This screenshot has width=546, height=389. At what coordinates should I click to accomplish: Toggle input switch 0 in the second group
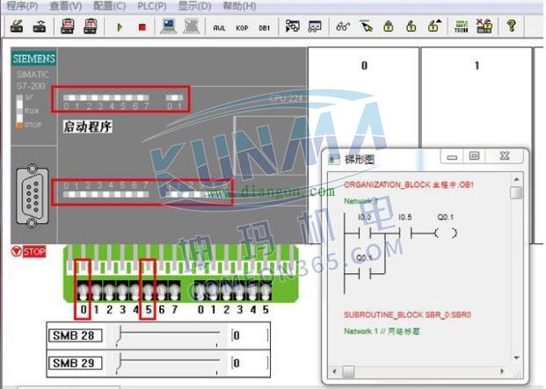(200, 291)
